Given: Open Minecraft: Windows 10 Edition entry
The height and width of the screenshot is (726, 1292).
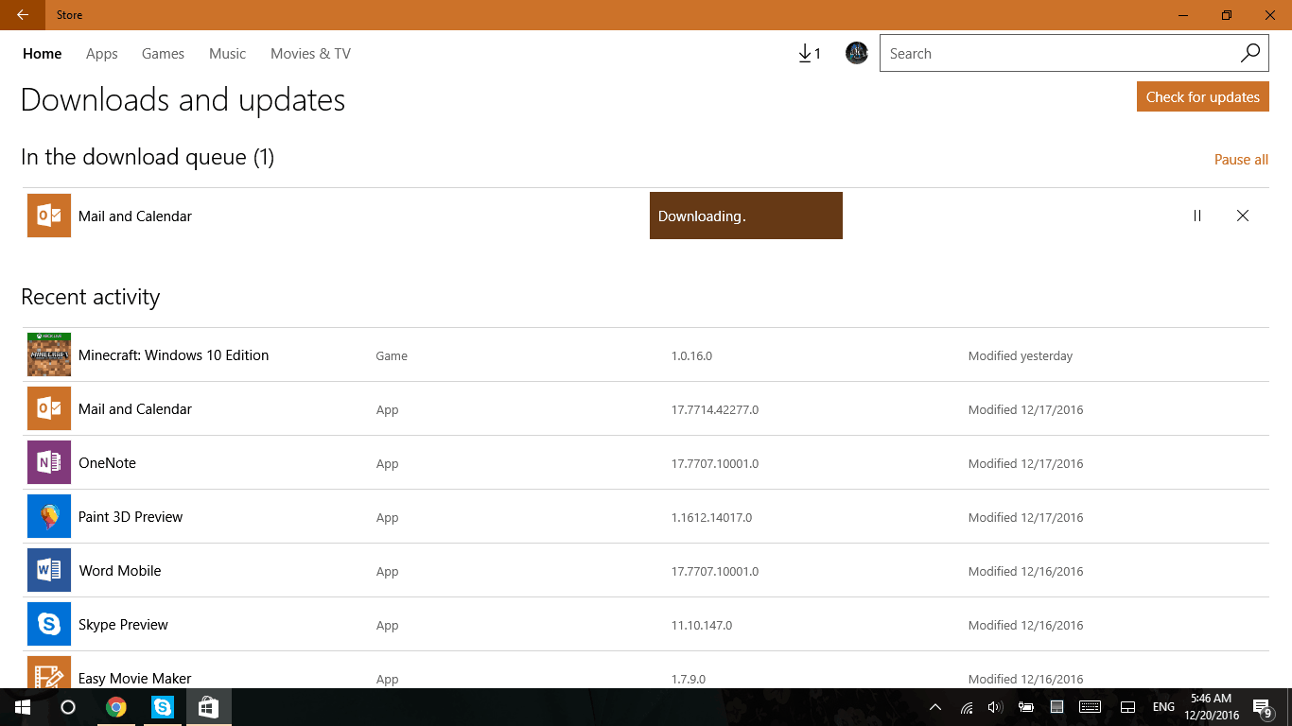Looking at the screenshot, I should coord(646,355).
